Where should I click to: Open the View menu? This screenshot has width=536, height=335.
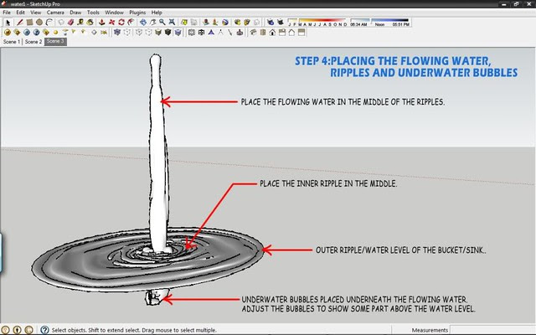point(35,13)
